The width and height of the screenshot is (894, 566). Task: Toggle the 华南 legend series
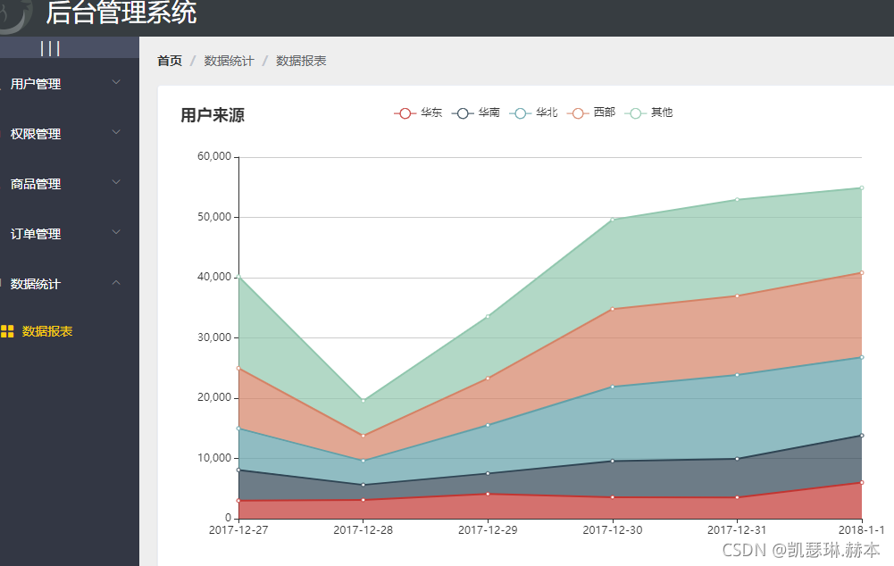(475, 112)
